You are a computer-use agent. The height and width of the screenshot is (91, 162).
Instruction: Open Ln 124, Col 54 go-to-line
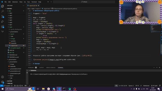point(123,86)
